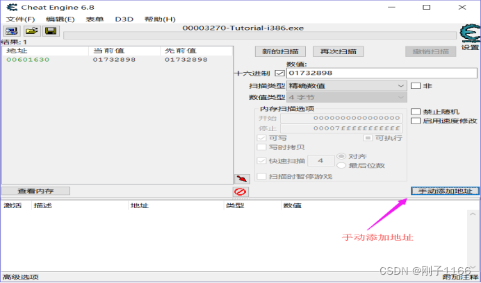481x283 pixels.
Task: Toggle the 十六进制 hex checkbox
Action: point(279,74)
